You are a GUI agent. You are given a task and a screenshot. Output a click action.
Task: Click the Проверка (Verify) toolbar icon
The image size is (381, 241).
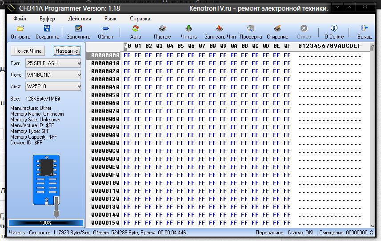tap(251, 29)
